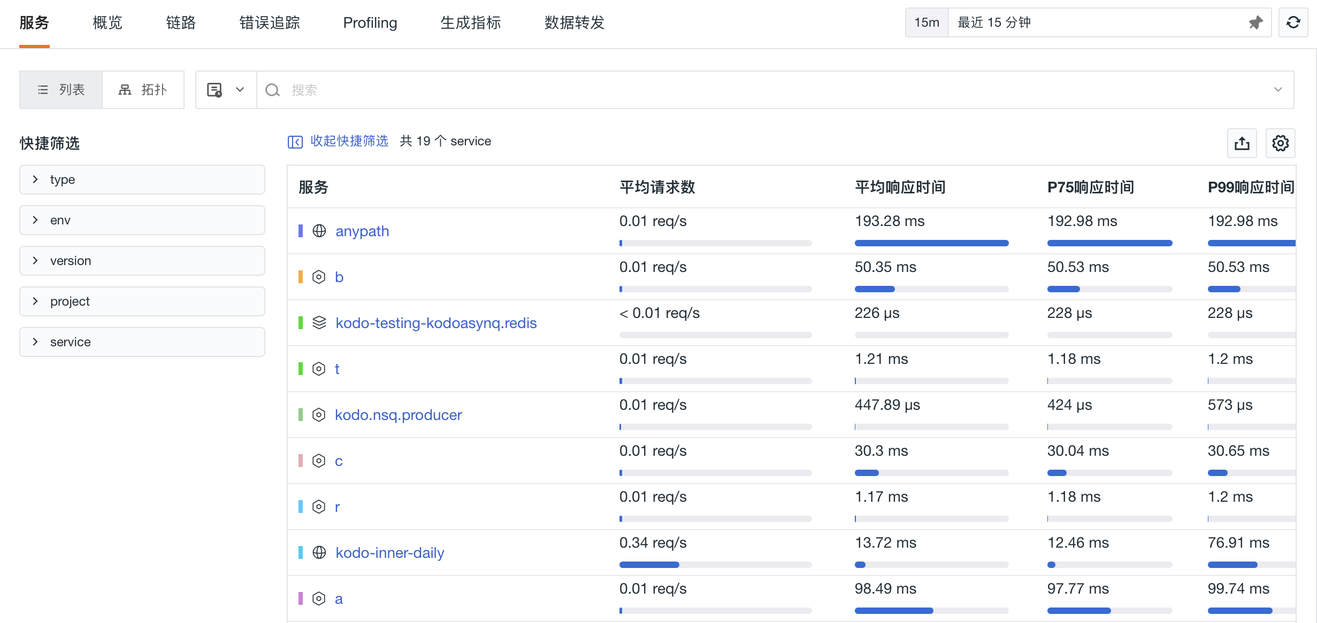Click the search magnifier icon
The image size is (1317, 623).
(273, 90)
